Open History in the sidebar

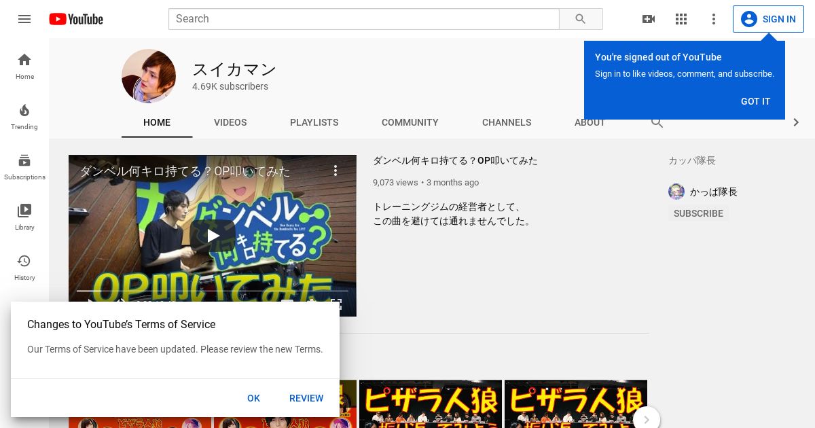(x=24, y=267)
